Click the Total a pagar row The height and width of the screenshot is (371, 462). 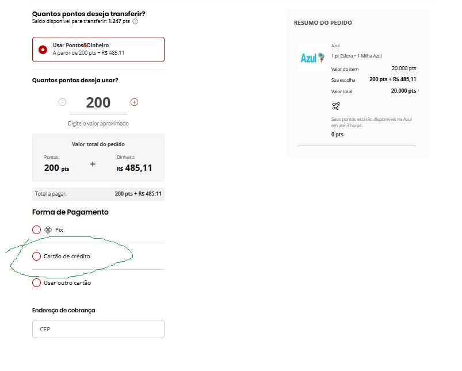98,194
